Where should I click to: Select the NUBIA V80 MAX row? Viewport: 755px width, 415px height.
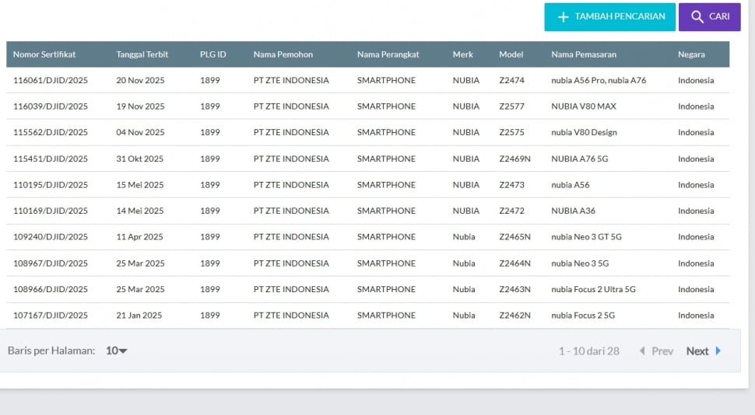[x=583, y=106]
